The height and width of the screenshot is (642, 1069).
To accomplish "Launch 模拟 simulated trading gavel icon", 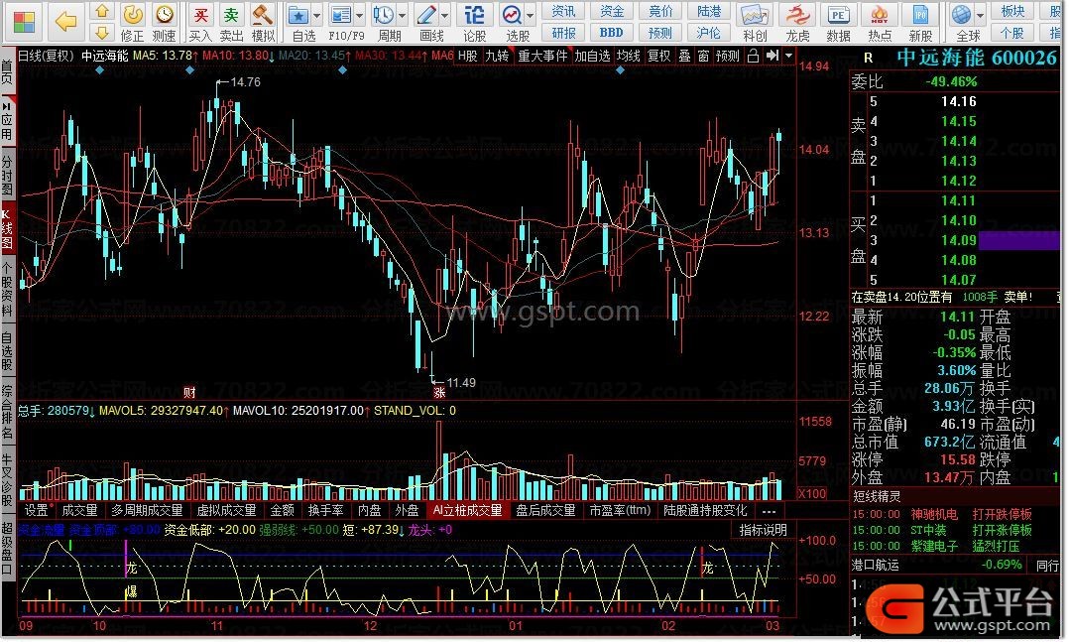I will (x=263, y=22).
